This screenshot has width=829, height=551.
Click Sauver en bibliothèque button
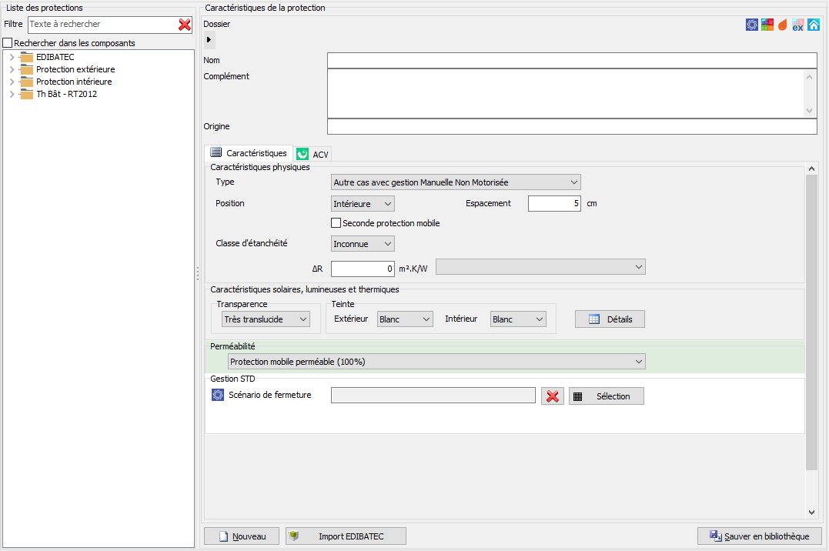click(x=759, y=536)
